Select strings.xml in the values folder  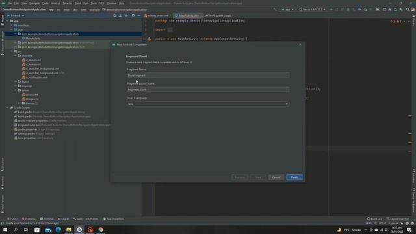coord(31,99)
